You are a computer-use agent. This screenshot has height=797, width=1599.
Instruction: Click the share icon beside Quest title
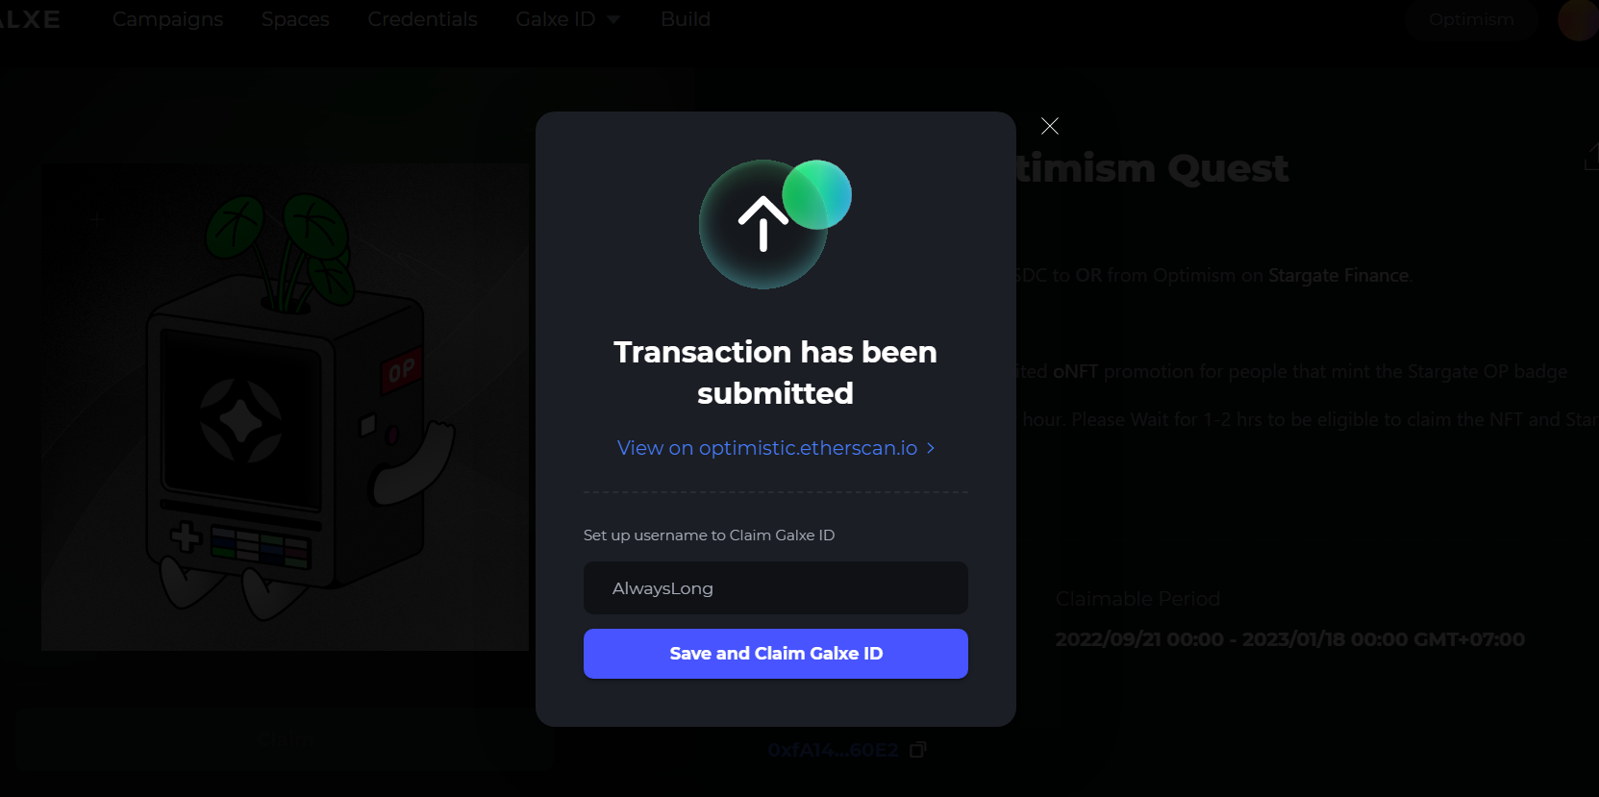tap(1591, 157)
